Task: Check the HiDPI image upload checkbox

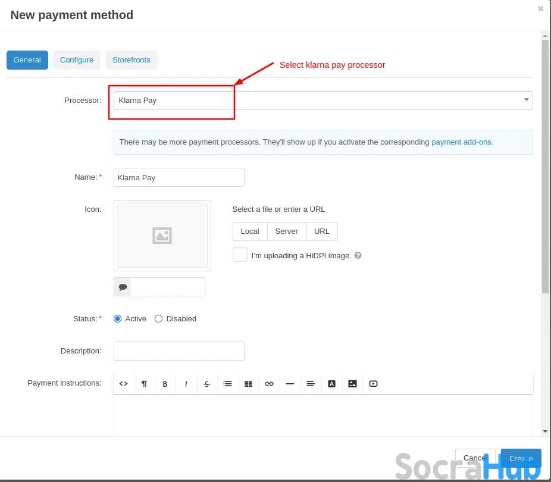Action: 240,255
